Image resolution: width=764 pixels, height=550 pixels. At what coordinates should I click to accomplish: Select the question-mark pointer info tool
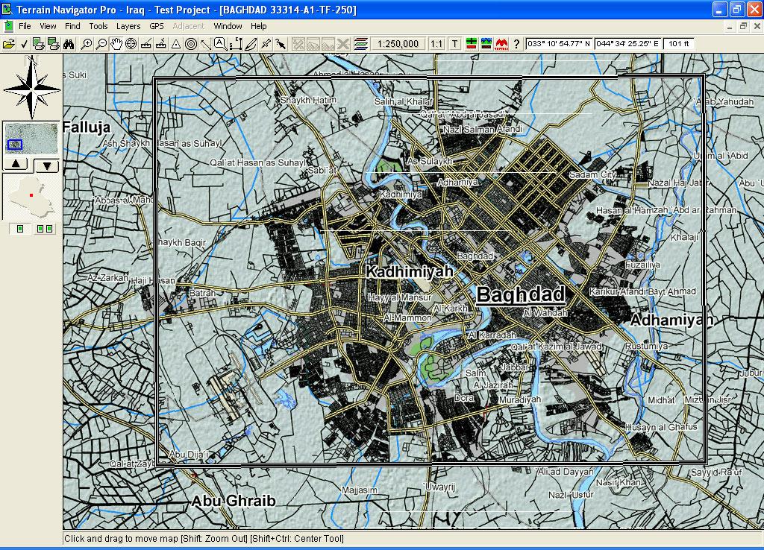coord(281,44)
